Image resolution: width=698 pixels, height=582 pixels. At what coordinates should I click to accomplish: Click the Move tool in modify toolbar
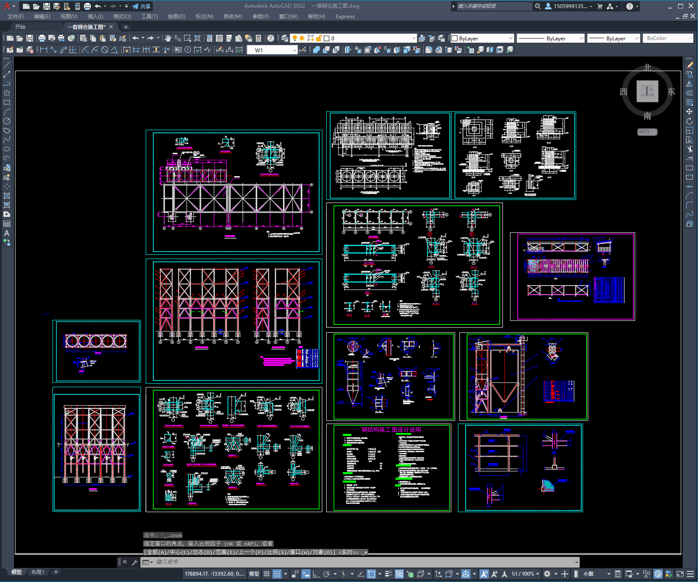click(690, 112)
